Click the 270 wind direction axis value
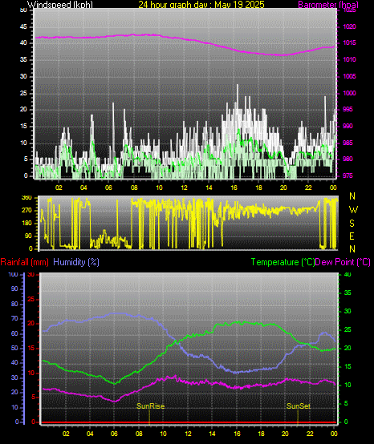 (x=27, y=211)
